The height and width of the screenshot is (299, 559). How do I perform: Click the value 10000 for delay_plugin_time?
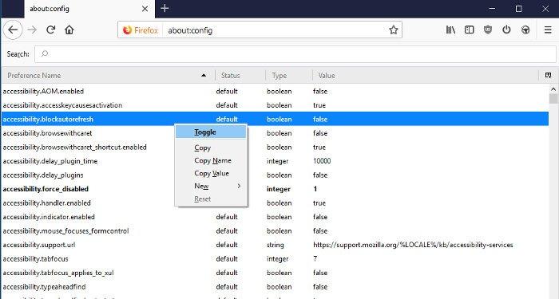pyautogui.click(x=322, y=161)
